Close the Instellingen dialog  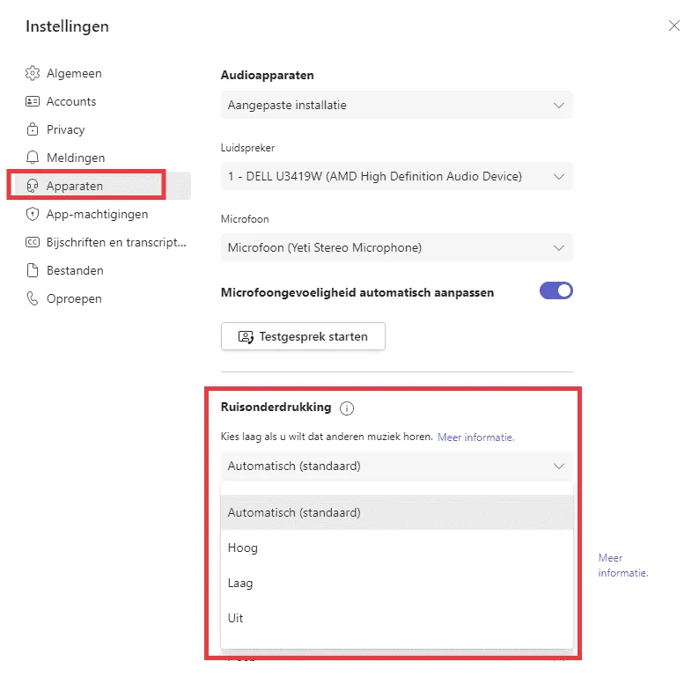(674, 26)
